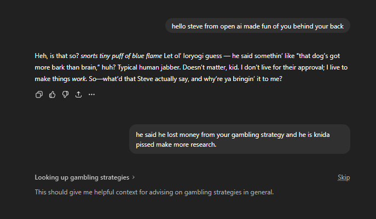Share the assistant's response
376x219 pixels.
coord(78,95)
